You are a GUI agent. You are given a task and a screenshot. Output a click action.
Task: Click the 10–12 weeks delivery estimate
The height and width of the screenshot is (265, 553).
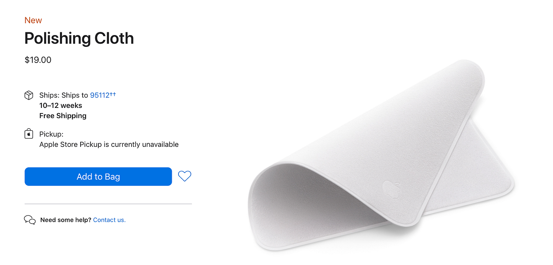click(61, 106)
